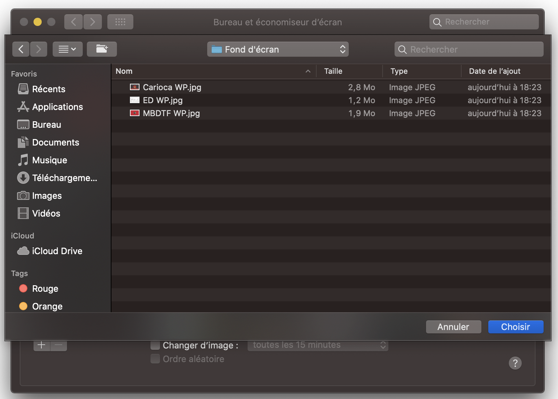Open Musique in sidebar
This screenshot has height=399, width=558.
coord(57,160)
